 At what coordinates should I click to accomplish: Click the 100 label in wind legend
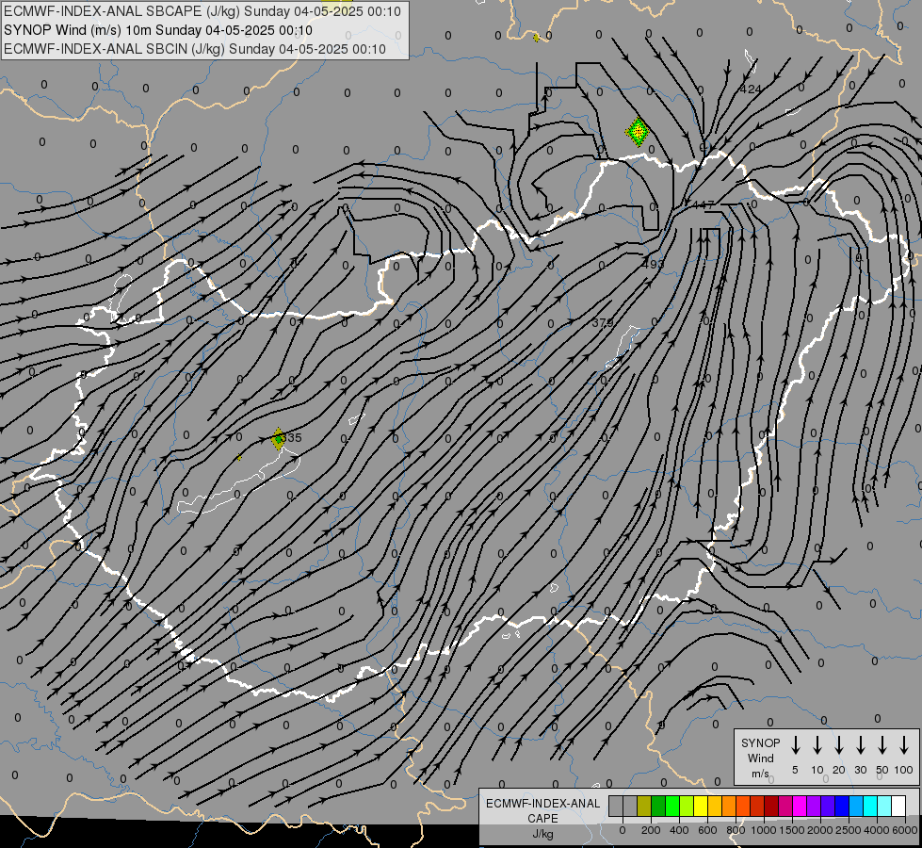(x=904, y=770)
